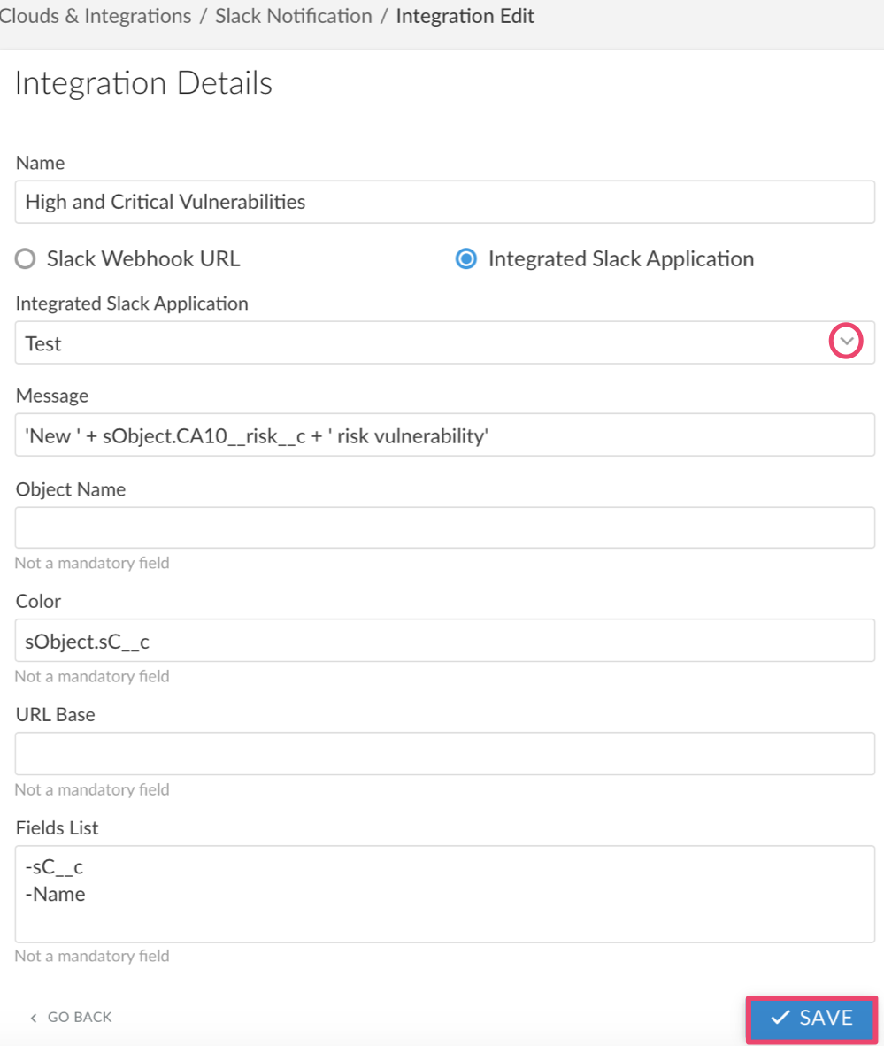Screen dimensions: 884x1046
Task: Navigate to Slack Notification breadcrumb
Action: (294, 16)
